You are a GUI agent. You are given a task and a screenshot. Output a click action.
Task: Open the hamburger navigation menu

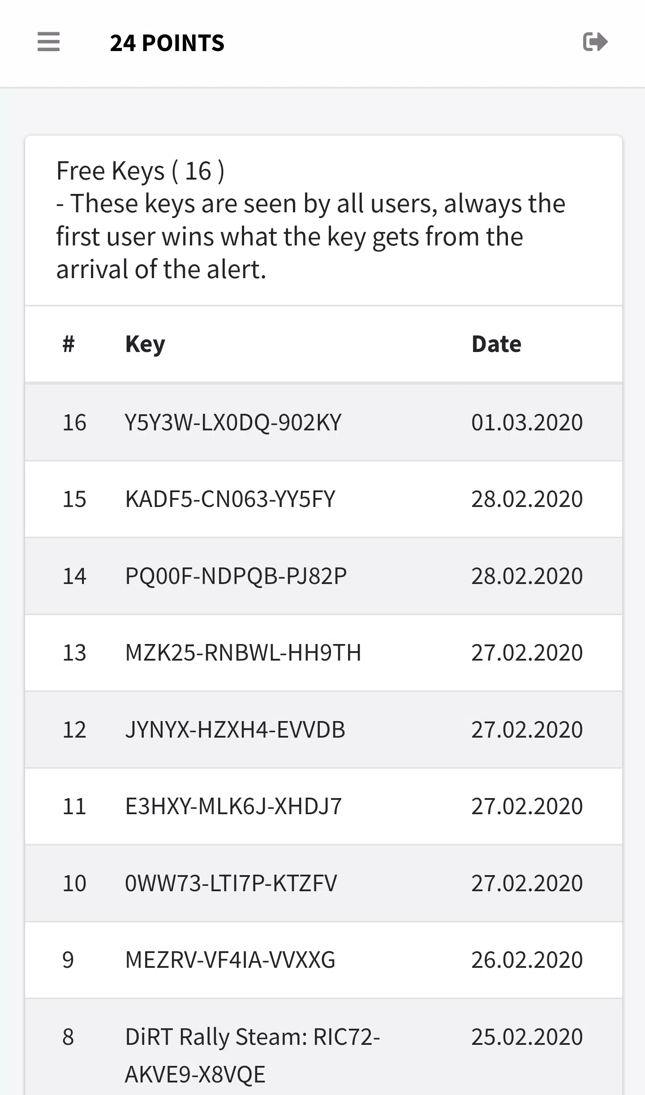tap(48, 42)
